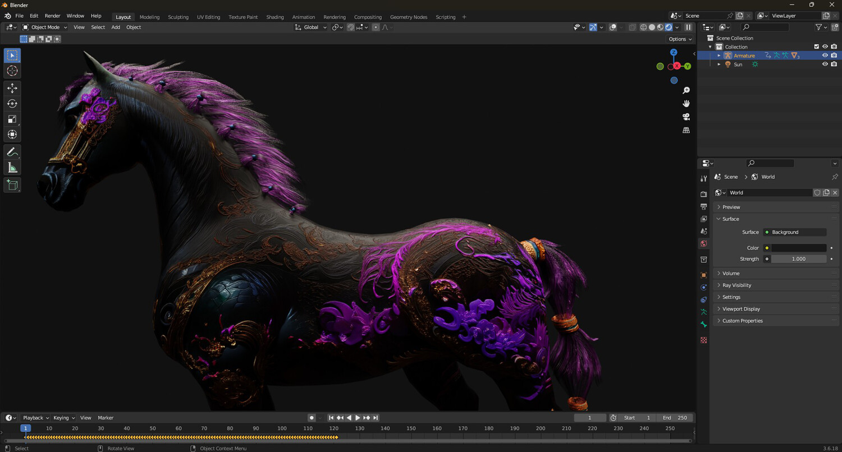The image size is (842, 452).
Task: Open the File menu
Action: 19,16
